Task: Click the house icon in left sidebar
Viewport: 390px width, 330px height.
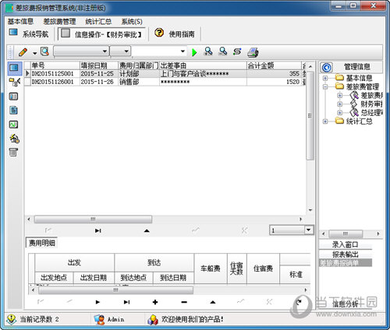Action: tap(14, 139)
